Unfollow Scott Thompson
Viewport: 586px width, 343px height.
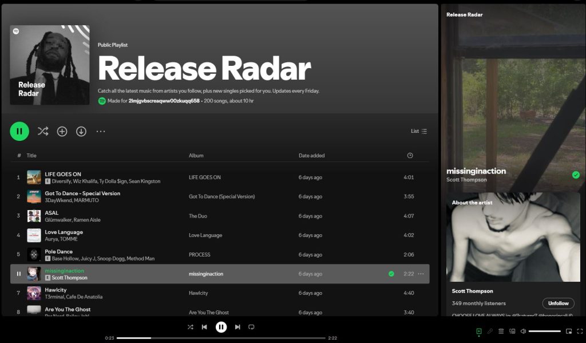click(559, 303)
